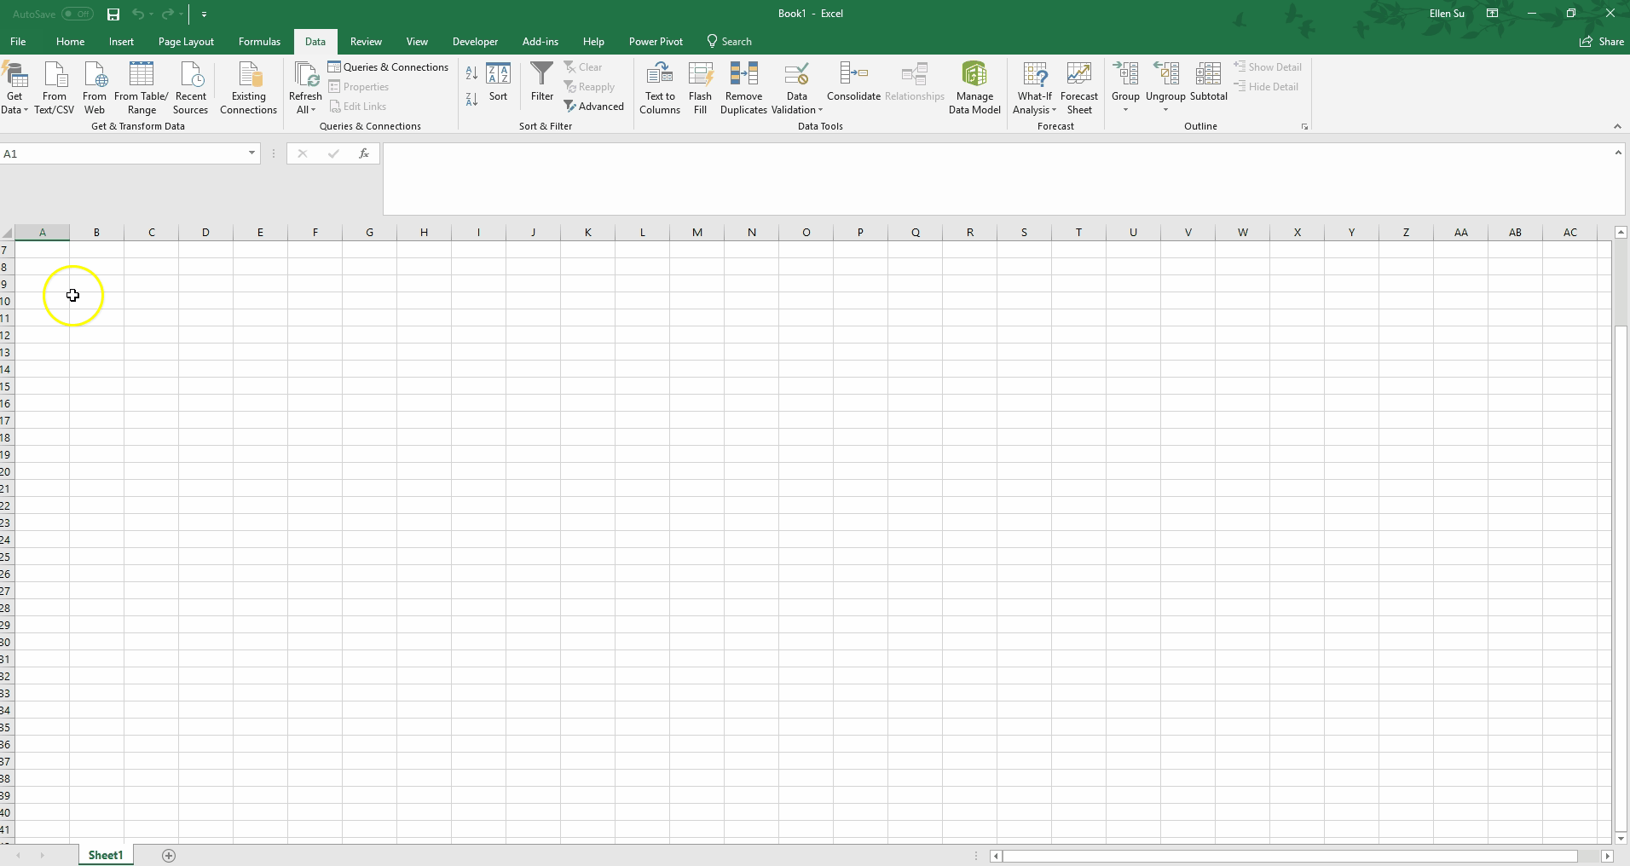Click the Remove Duplicates icon
The width and height of the screenshot is (1630, 866).
[743, 76]
